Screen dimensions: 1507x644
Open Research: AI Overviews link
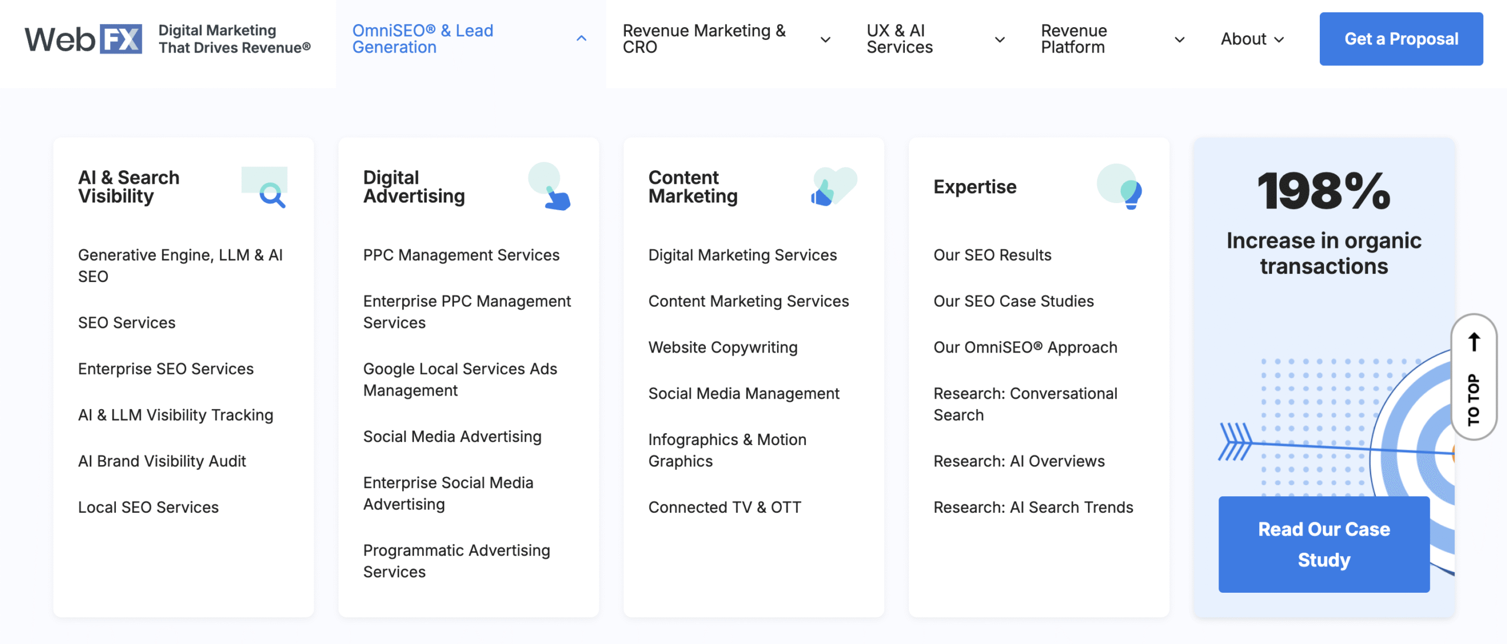(x=1018, y=461)
